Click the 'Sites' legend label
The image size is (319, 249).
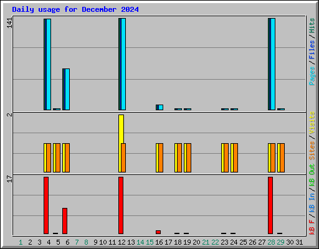tap(312, 151)
